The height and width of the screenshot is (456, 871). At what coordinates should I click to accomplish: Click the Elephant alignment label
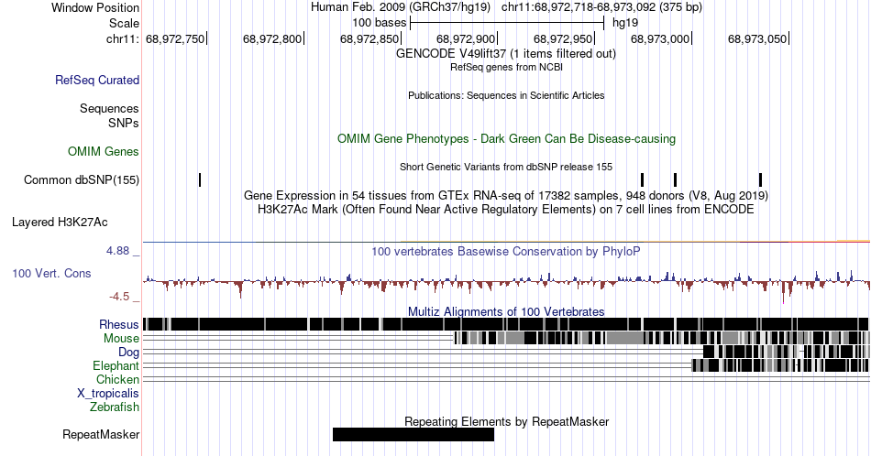point(116,365)
